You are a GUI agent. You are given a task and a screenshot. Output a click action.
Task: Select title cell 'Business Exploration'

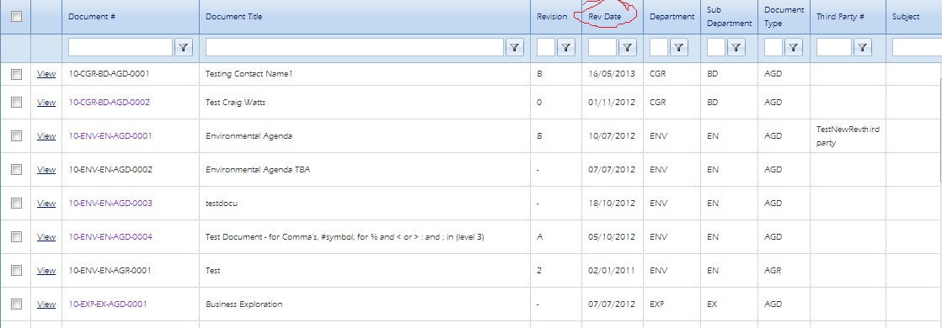244,304
